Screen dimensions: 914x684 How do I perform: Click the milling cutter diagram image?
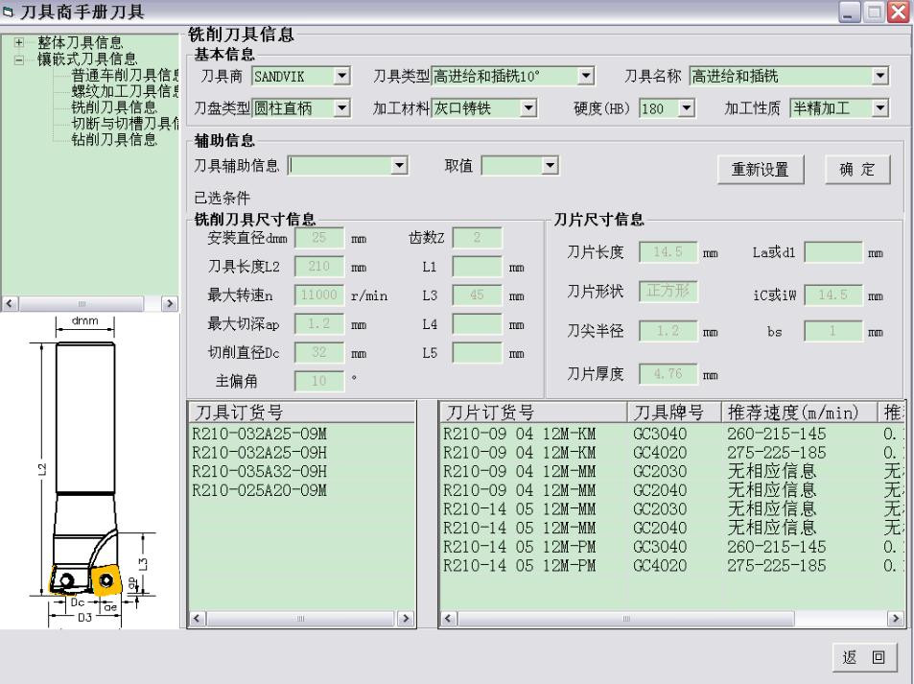(x=90, y=470)
